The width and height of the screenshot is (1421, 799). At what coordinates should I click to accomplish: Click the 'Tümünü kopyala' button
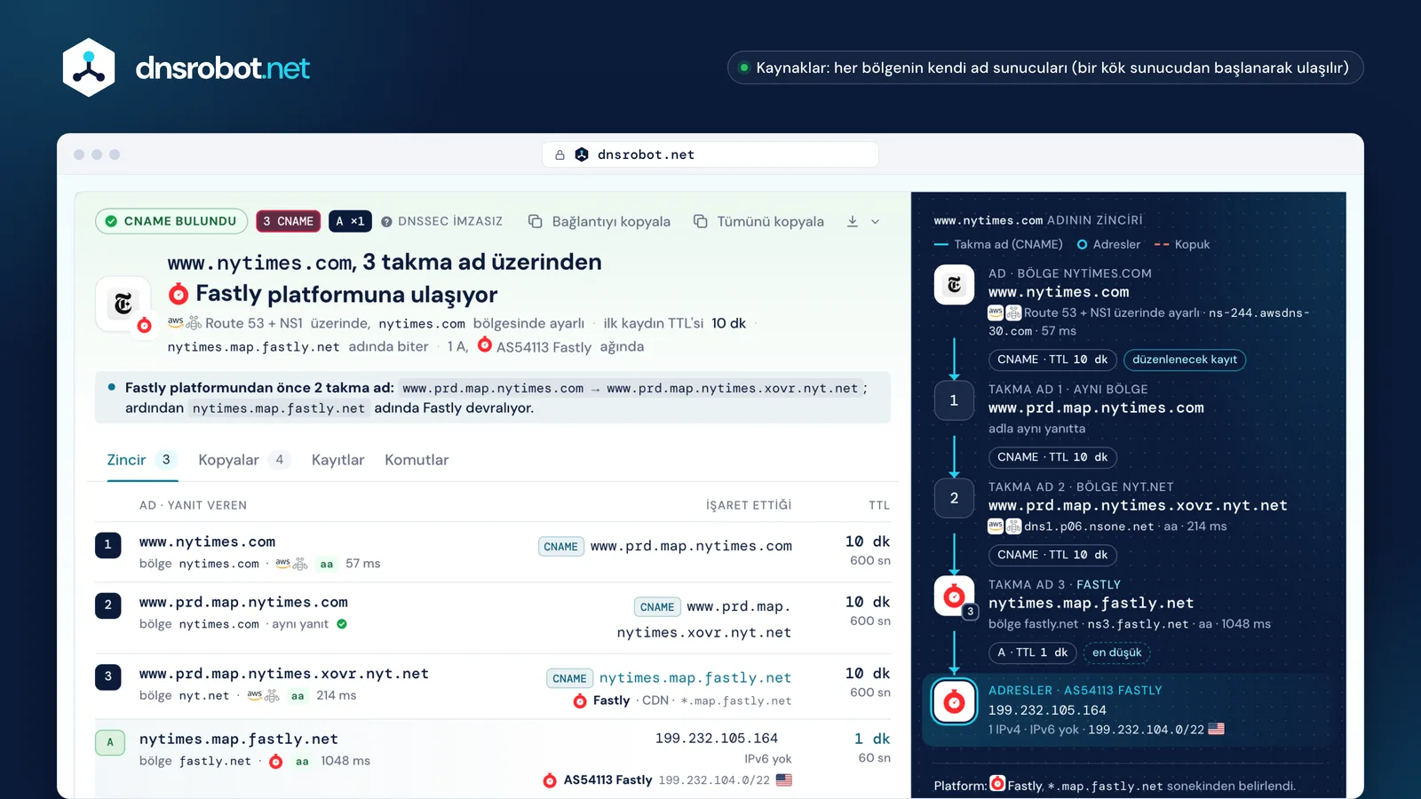(x=758, y=221)
